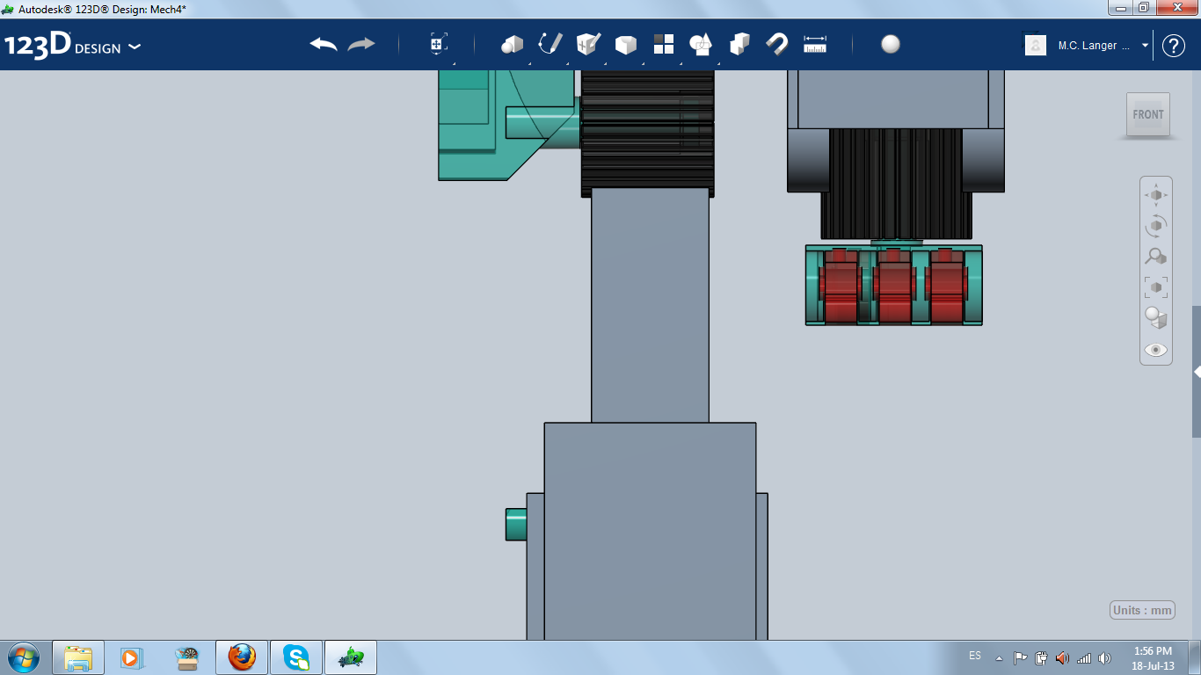
Task: Select the Sketch tool
Action: coord(550,44)
